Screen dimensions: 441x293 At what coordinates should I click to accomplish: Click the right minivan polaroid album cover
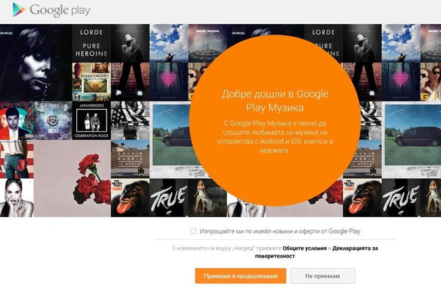pyautogui.click(x=411, y=140)
